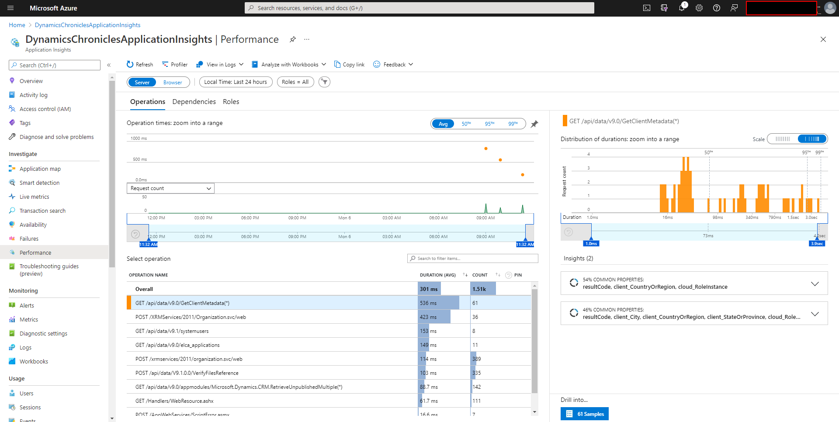Screen dimensions: 839x422
Task: Open the Application map blade
Action: click(40, 168)
